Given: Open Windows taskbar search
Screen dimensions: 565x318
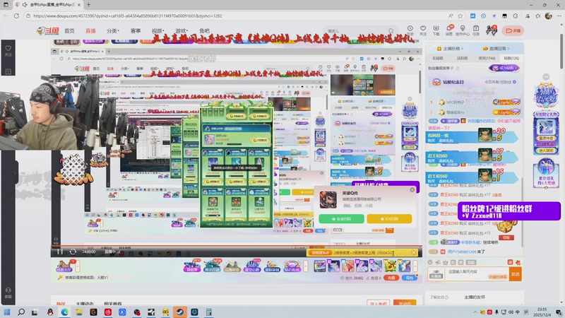Looking at the screenshot, I should [21, 312].
